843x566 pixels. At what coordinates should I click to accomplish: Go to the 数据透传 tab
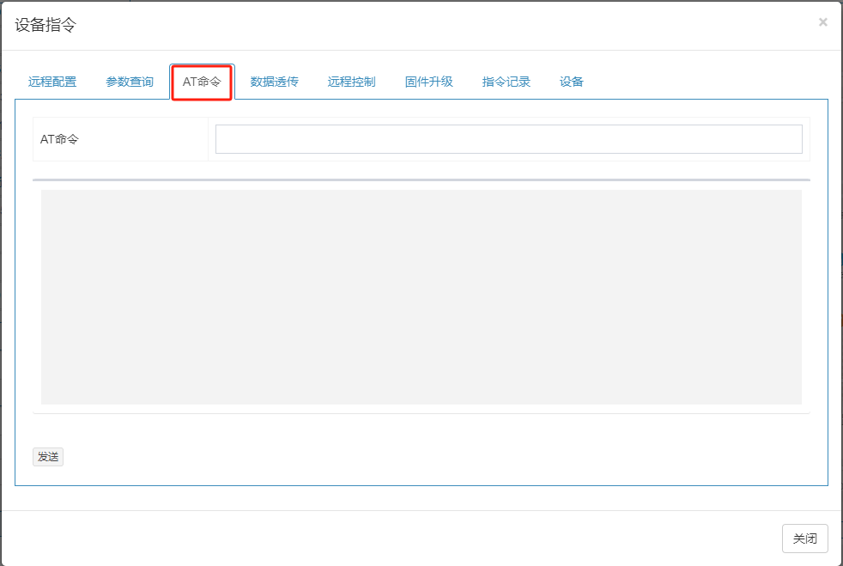point(274,82)
